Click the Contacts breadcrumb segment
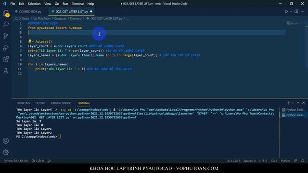 60,18
